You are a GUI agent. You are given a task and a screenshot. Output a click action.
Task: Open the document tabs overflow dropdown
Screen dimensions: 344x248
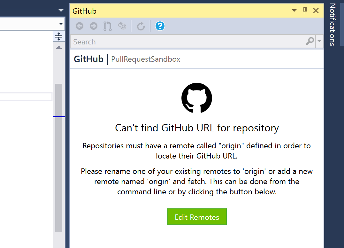pos(61,10)
